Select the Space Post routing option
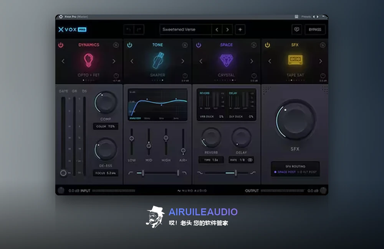 click(x=285, y=172)
